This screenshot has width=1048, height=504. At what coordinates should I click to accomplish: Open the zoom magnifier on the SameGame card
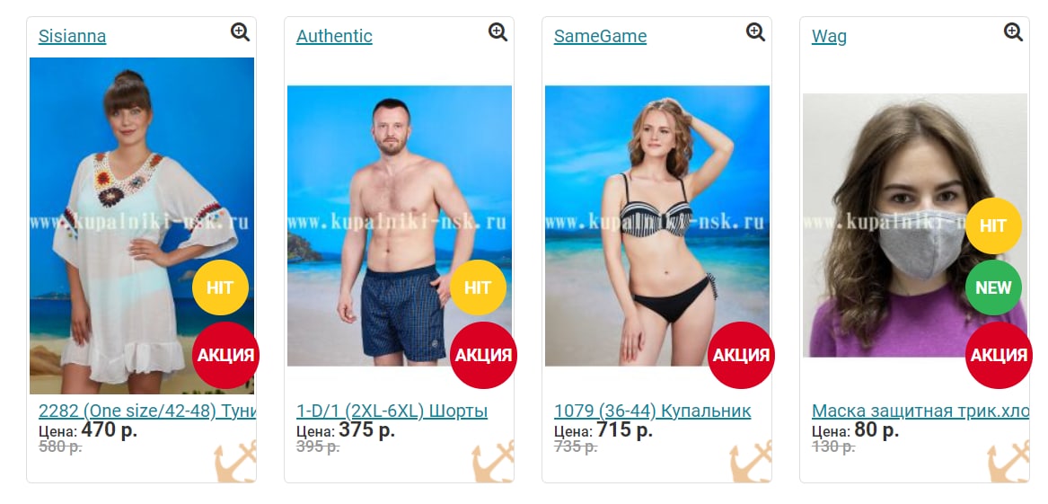click(x=755, y=31)
